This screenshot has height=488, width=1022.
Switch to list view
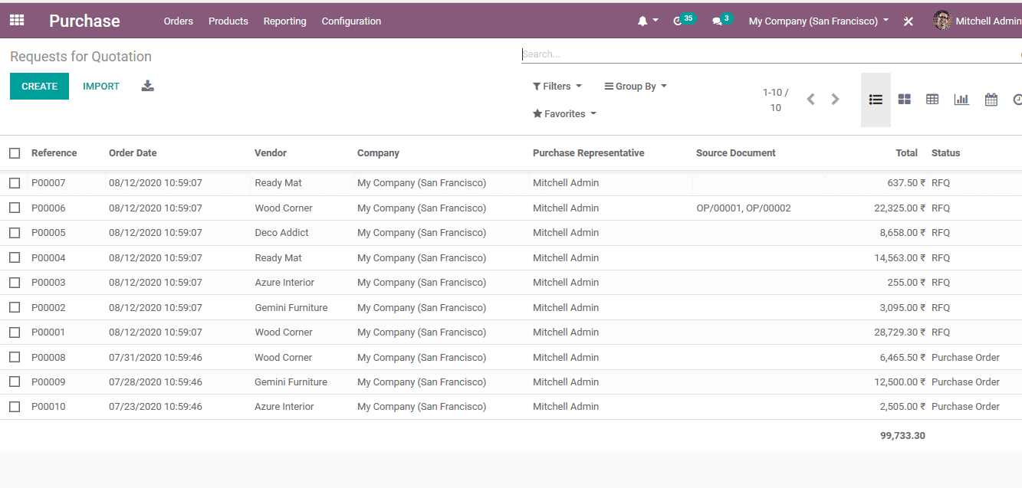(x=876, y=100)
